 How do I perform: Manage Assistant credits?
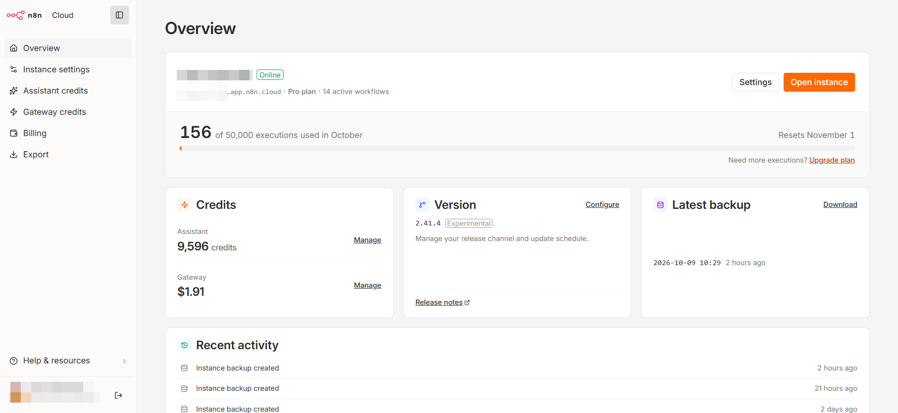(367, 240)
